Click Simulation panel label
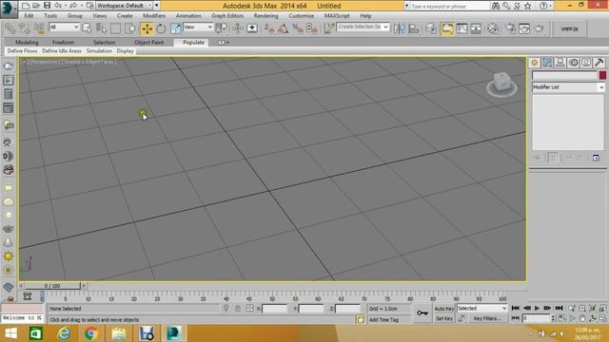 point(99,50)
